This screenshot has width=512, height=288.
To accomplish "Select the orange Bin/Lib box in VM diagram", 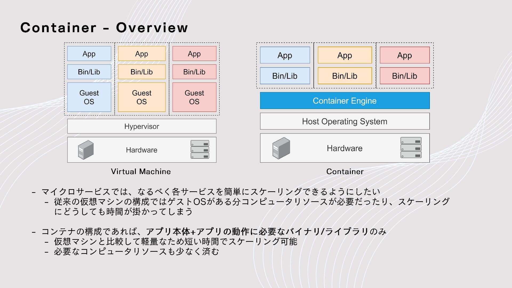I will (142, 72).
